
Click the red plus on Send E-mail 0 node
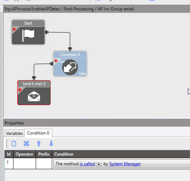20,90
